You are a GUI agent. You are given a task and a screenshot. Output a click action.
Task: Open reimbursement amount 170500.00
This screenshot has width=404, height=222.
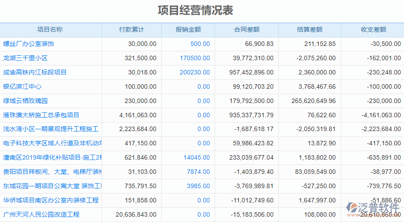[195, 58]
